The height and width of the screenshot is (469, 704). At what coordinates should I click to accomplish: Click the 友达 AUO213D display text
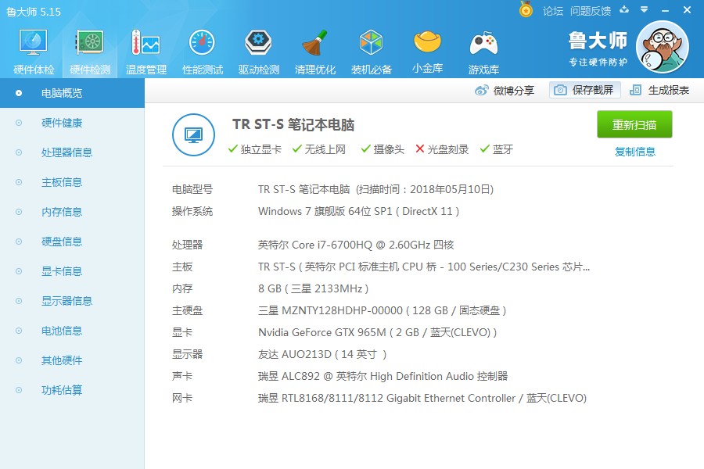(322, 355)
